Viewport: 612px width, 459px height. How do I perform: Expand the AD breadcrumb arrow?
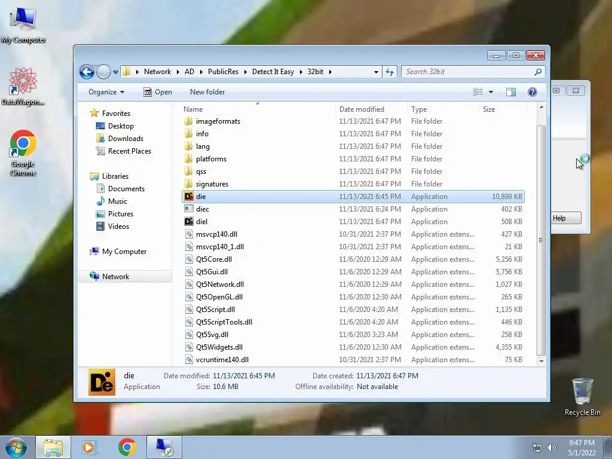coord(201,72)
